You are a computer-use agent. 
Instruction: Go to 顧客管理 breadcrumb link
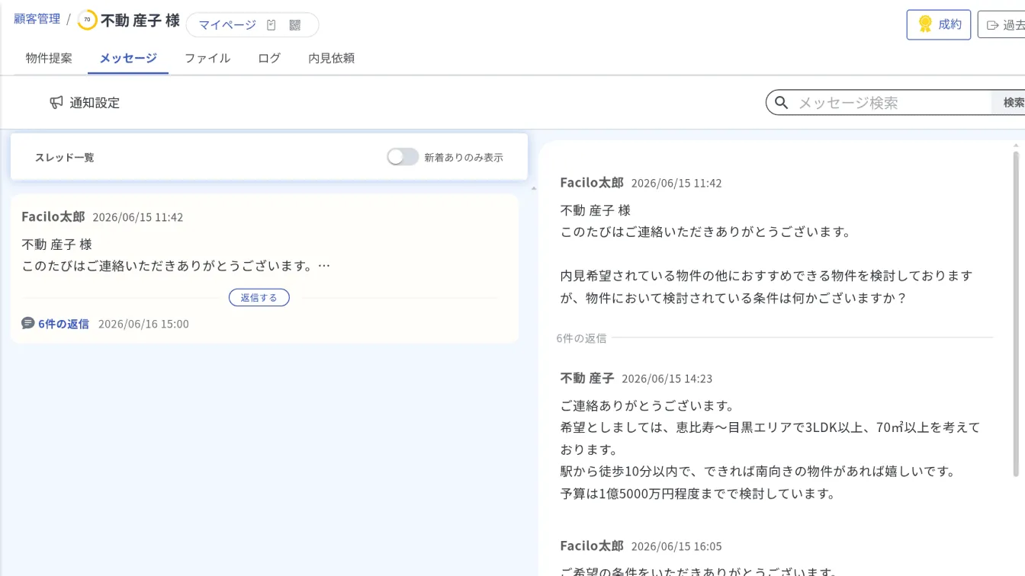pos(37,19)
